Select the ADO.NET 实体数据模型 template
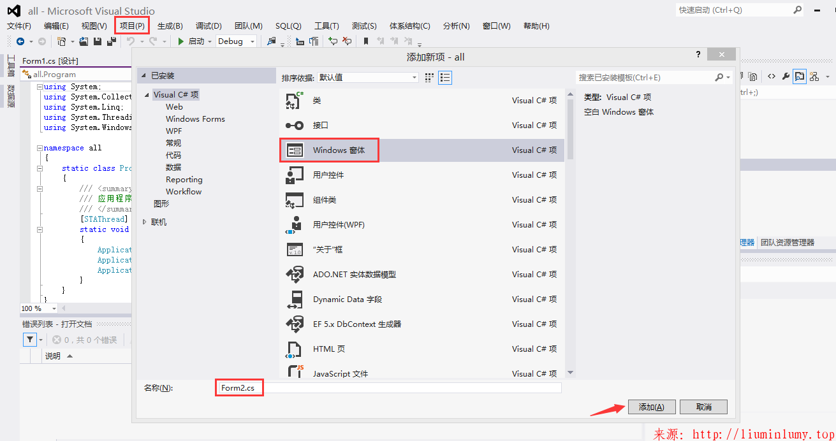Viewport: 836px width, 441px height. pos(422,275)
